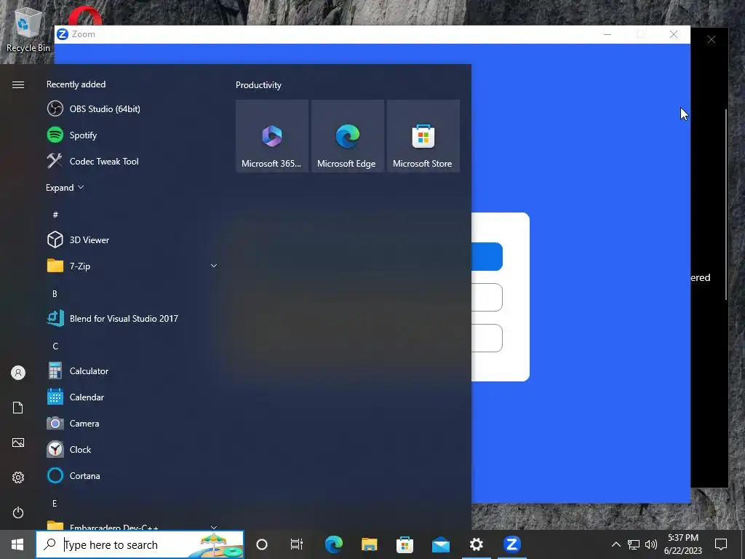
Task: Open the Action Center notifications icon
Action: coord(721,544)
